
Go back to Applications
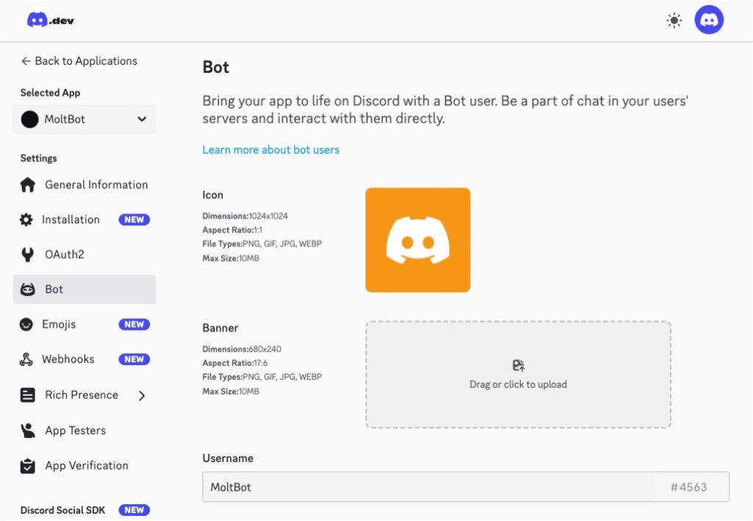(x=79, y=61)
